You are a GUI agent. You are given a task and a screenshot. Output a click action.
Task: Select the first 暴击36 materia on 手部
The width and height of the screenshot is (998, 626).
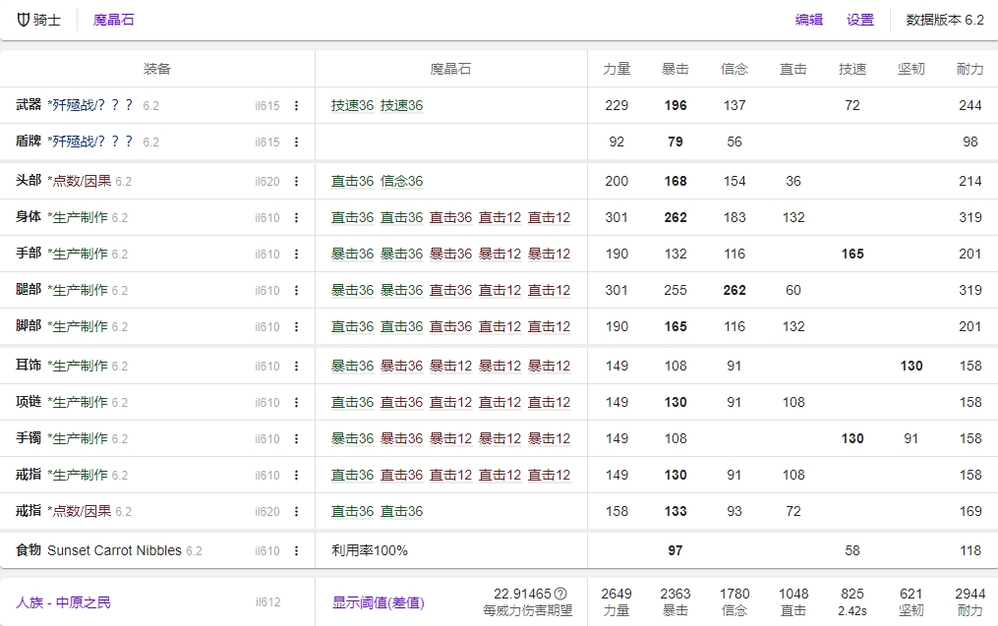tap(348, 254)
